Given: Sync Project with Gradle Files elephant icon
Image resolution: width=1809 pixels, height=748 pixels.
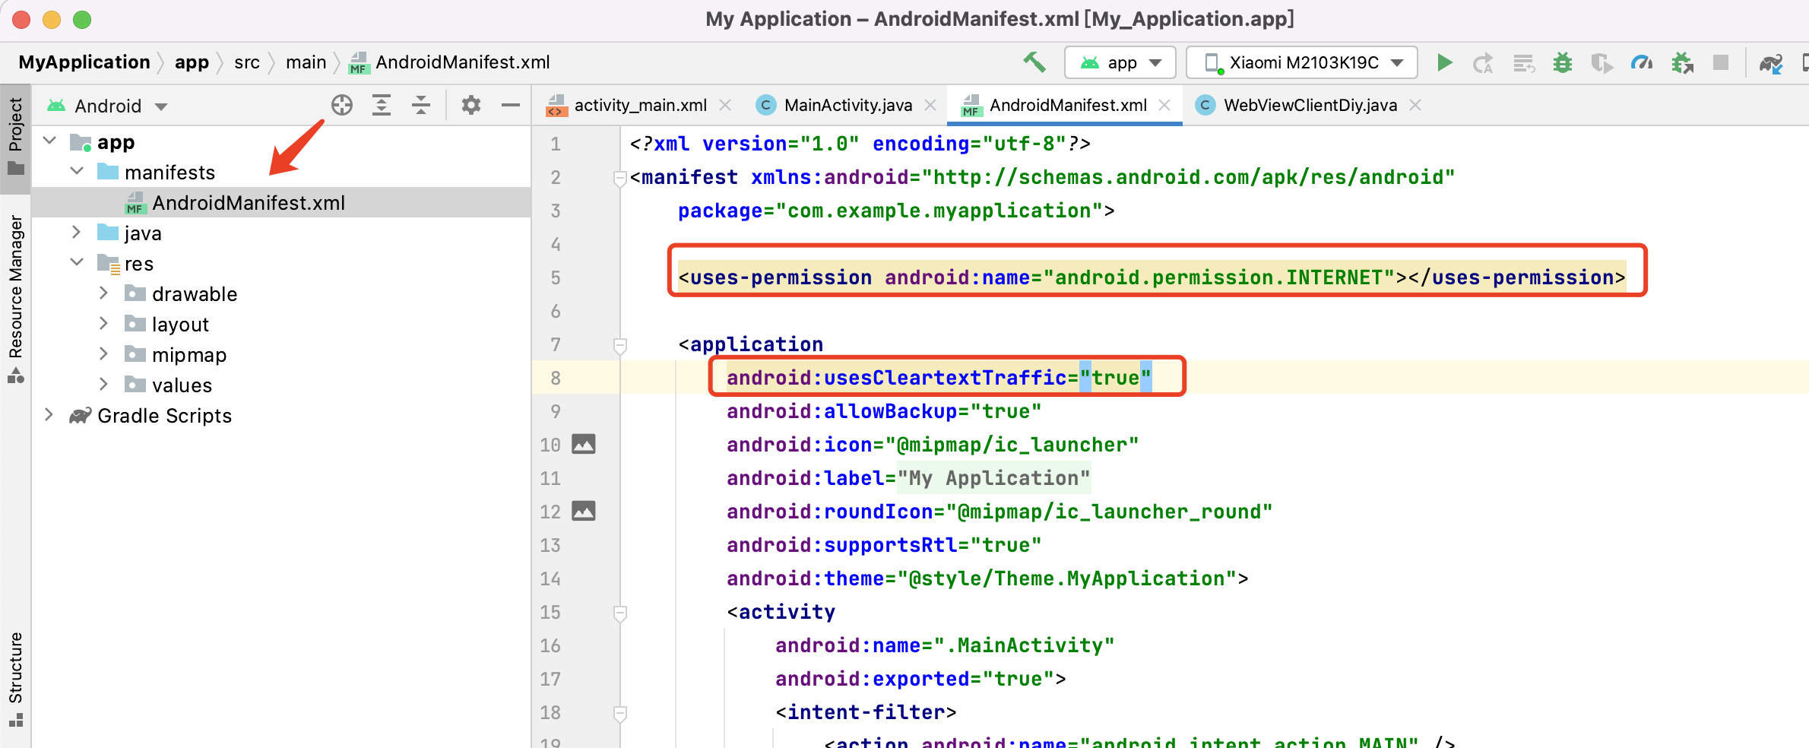Looking at the screenshot, I should 1770,63.
